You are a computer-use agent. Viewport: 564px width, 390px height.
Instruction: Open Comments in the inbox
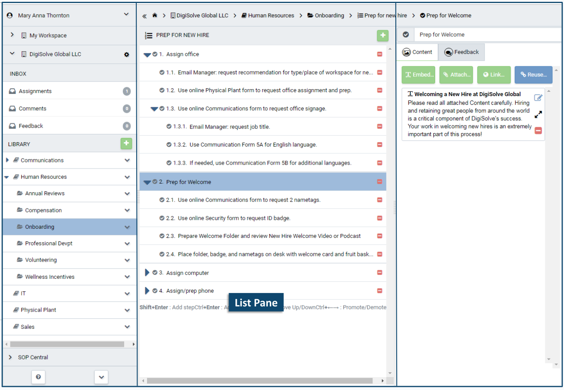pos(69,109)
